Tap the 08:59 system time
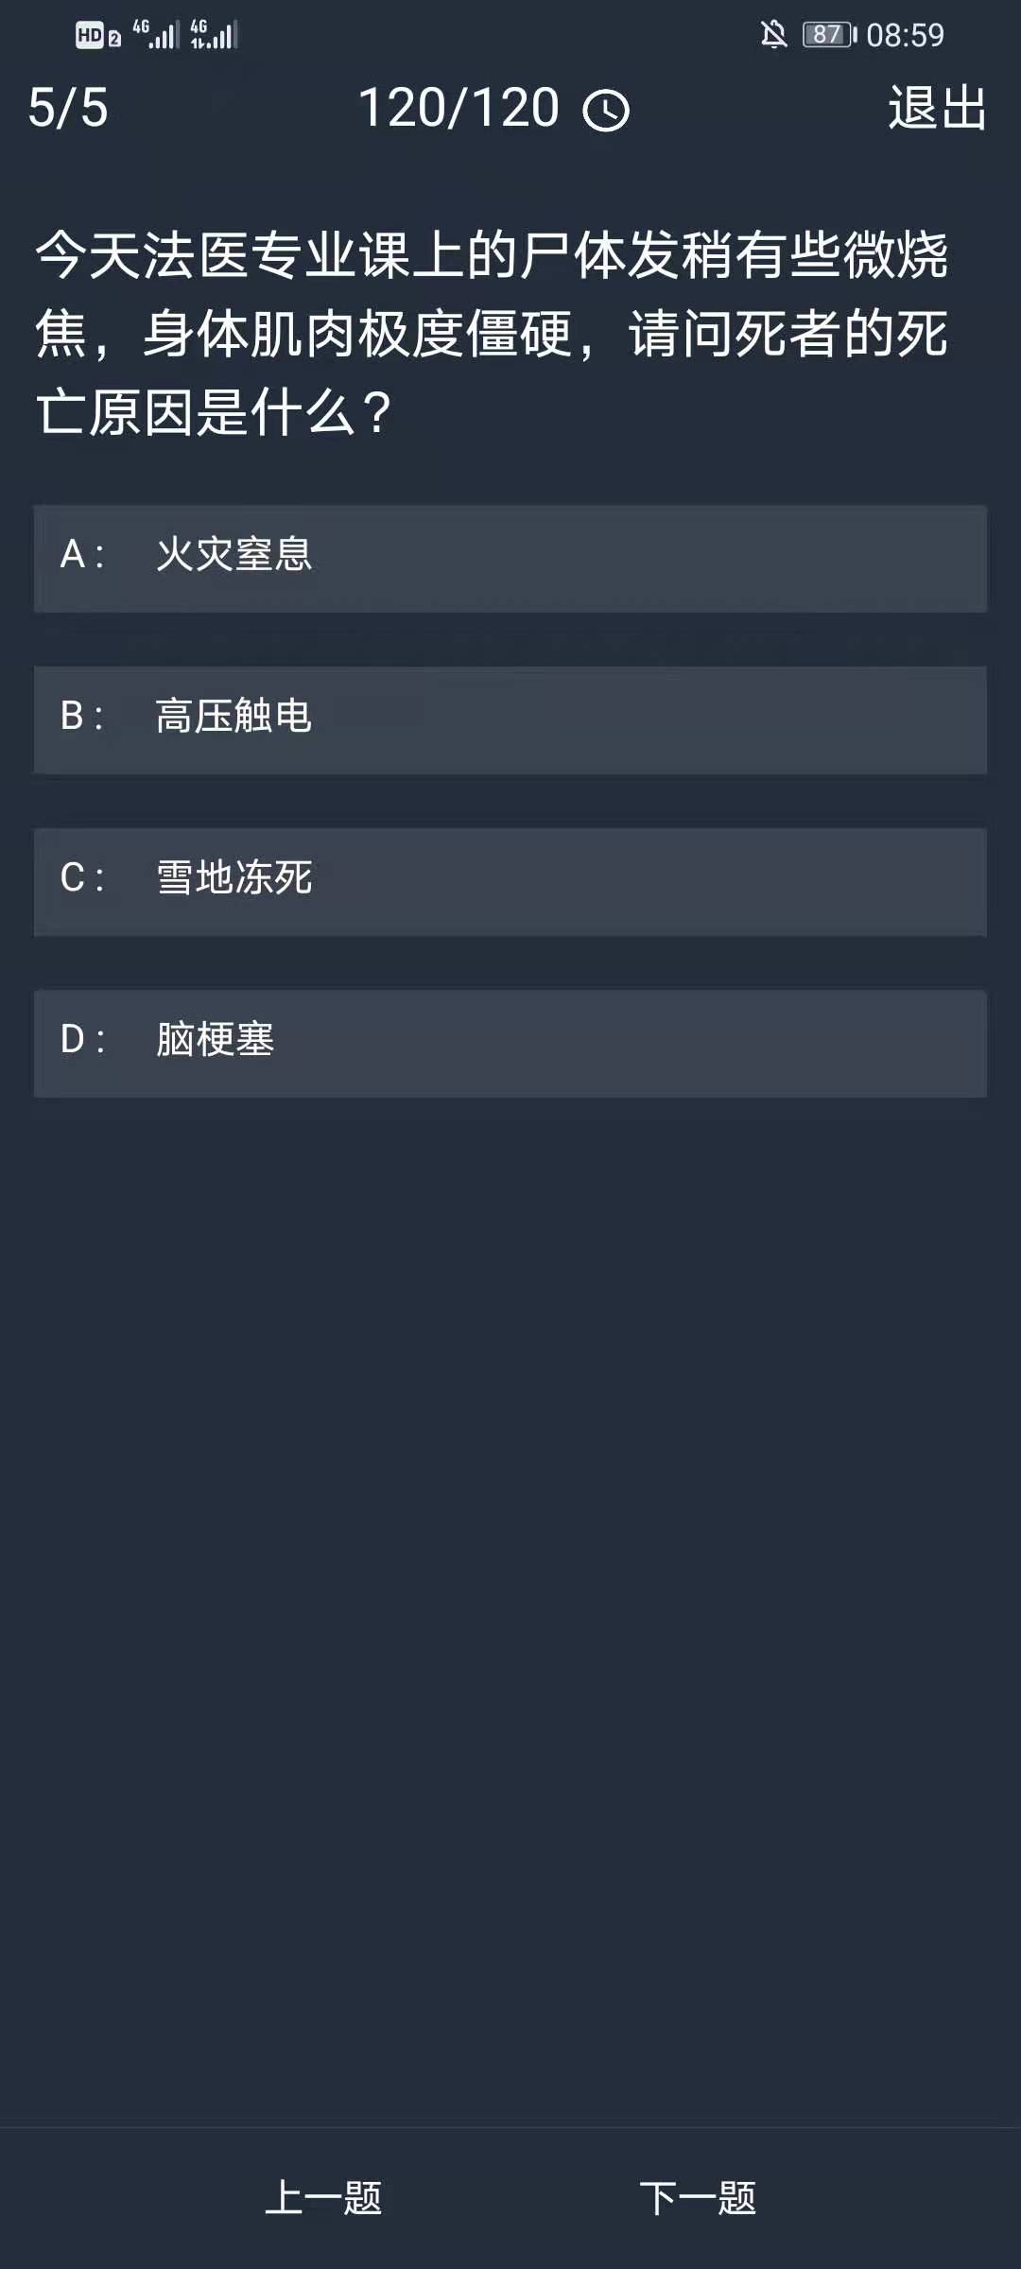Viewport: 1021px width, 2269px height. pyautogui.click(x=905, y=35)
